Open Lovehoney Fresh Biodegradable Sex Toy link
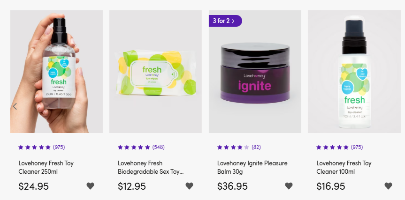This screenshot has height=200, width=405. click(151, 167)
